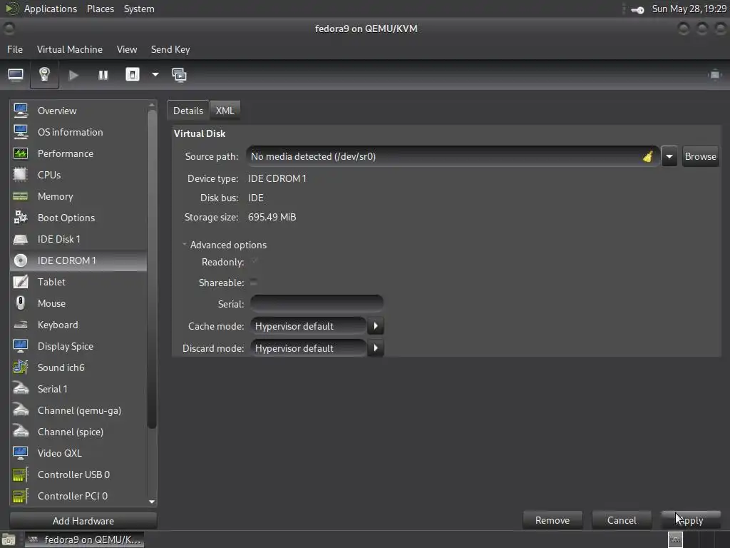Select Overview in hardware list
The width and height of the screenshot is (730, 548).
coord(78,111)
